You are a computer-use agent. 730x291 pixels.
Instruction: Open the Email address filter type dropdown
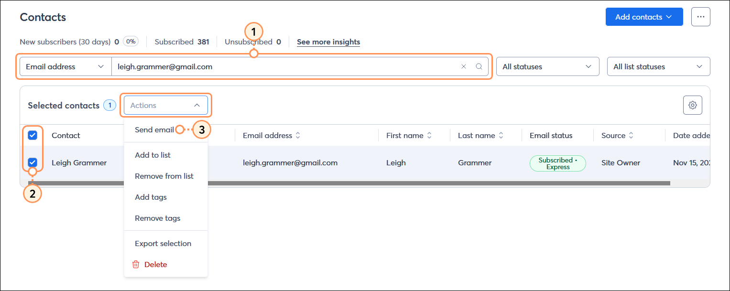[x=65, y=66]
